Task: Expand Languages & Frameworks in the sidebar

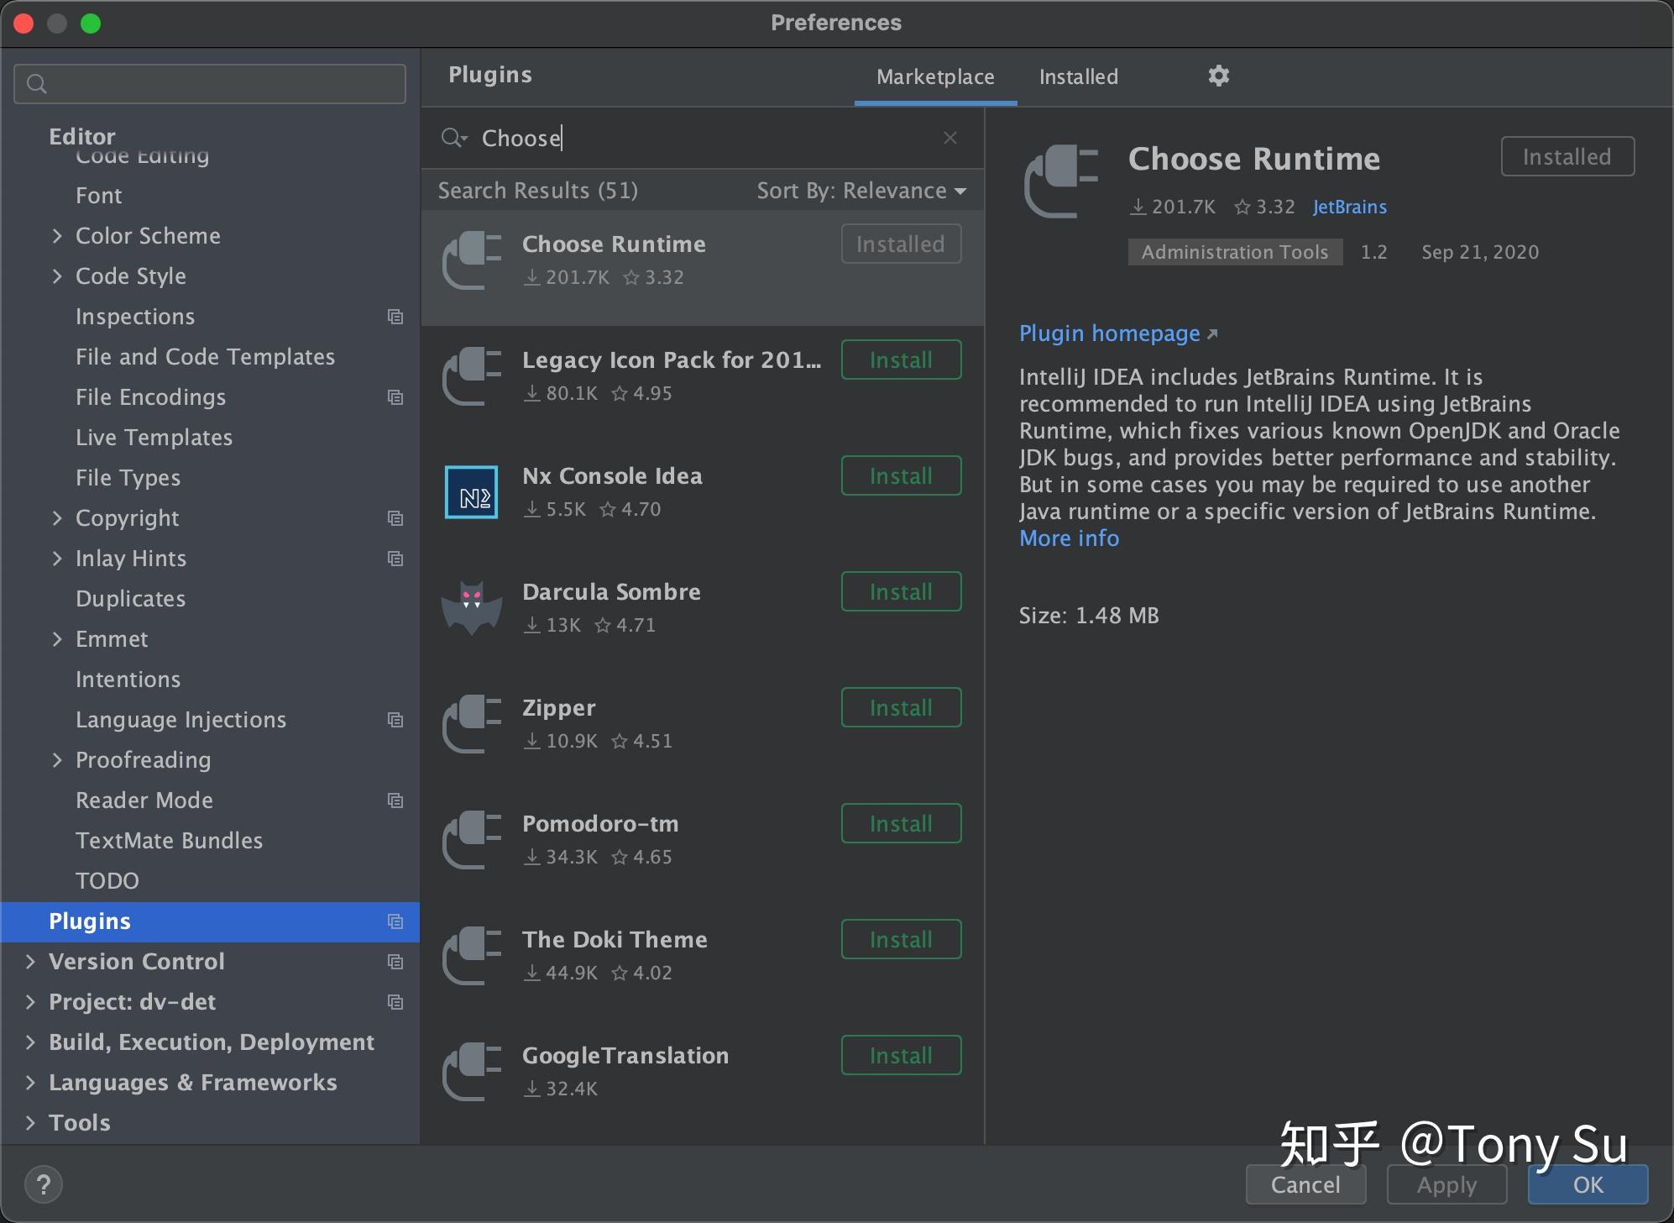Action: click(x=31, y=1082)
